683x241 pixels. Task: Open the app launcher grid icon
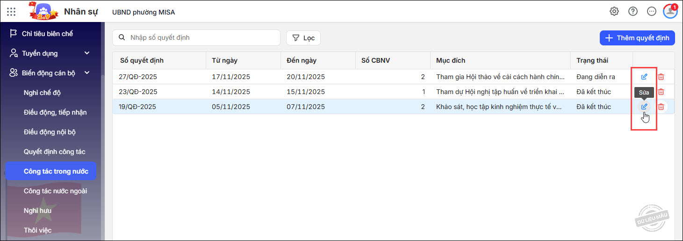coord(11,12)
